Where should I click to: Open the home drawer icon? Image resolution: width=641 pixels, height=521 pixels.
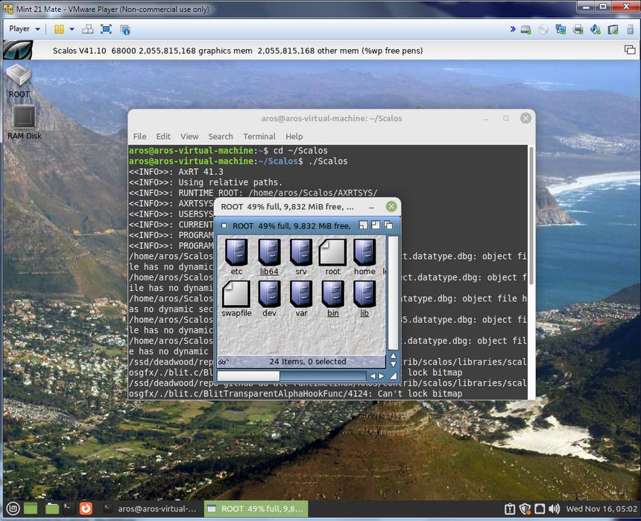point(364,253)
